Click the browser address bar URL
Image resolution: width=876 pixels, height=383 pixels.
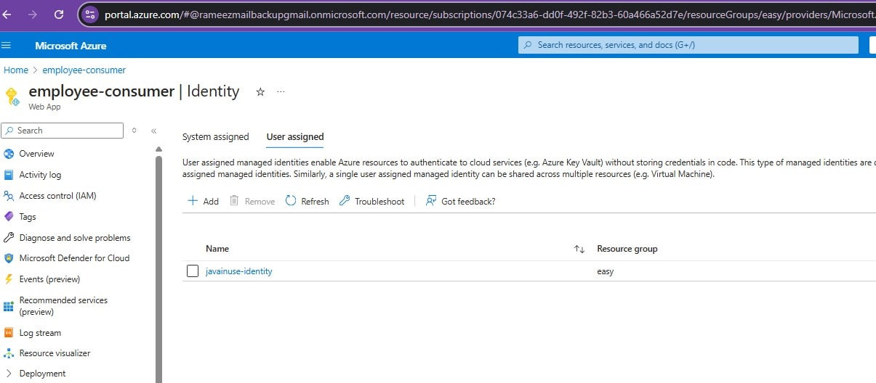[489, 15]
